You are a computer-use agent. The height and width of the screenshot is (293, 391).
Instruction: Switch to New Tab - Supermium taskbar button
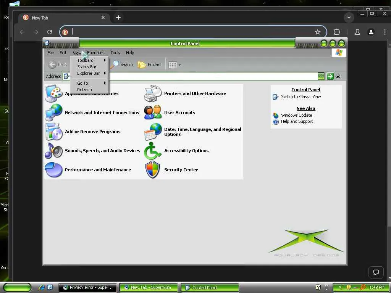pyautogui.click(x=149, y=288)
